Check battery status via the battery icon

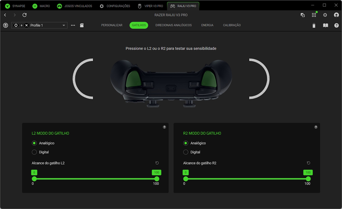[x=314, y=25]
